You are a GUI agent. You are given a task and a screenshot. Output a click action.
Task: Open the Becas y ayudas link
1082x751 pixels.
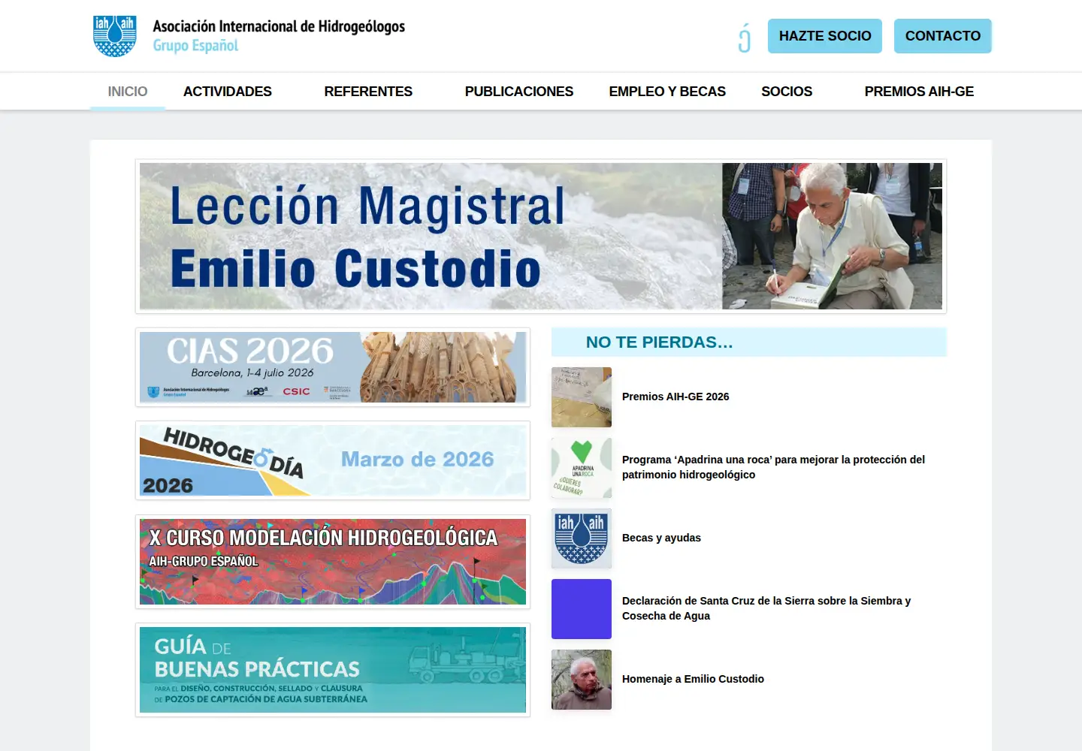661,538
